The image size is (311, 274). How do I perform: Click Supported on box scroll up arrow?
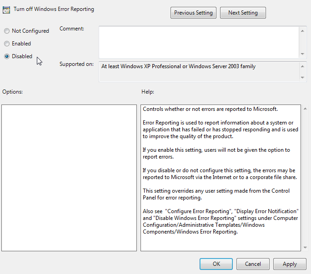coord(302,66)
